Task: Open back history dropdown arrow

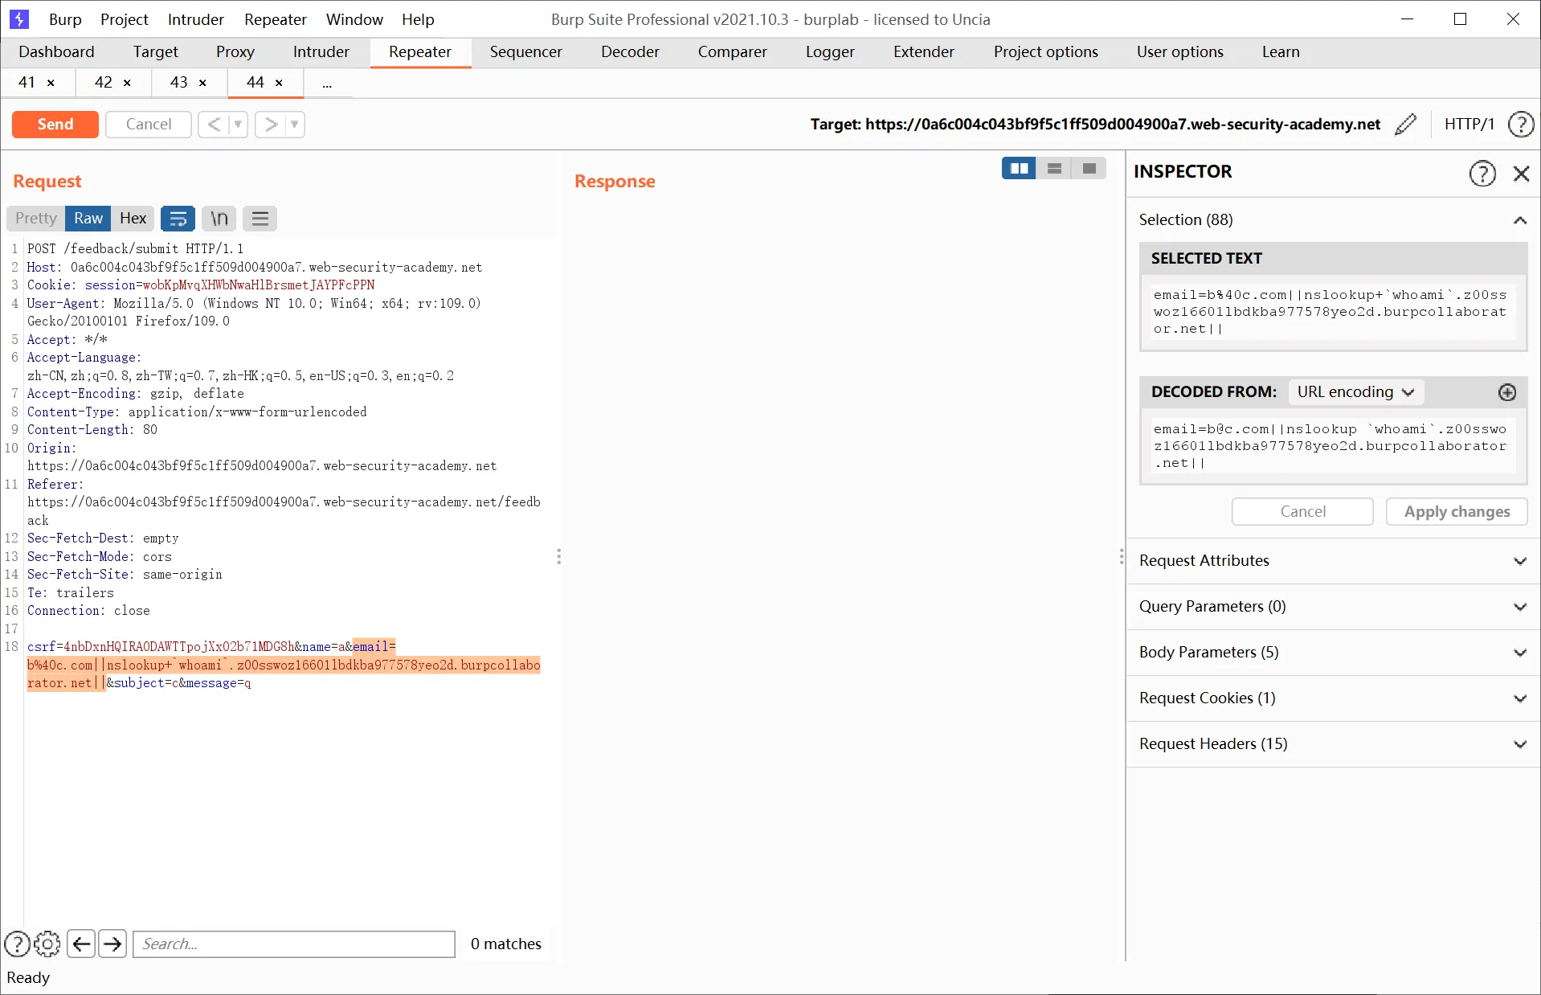Action: [238, 125]
